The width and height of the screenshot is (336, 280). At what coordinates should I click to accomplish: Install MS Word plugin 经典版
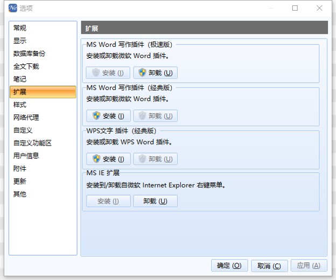pyautogui.click(x=108, y=116)
